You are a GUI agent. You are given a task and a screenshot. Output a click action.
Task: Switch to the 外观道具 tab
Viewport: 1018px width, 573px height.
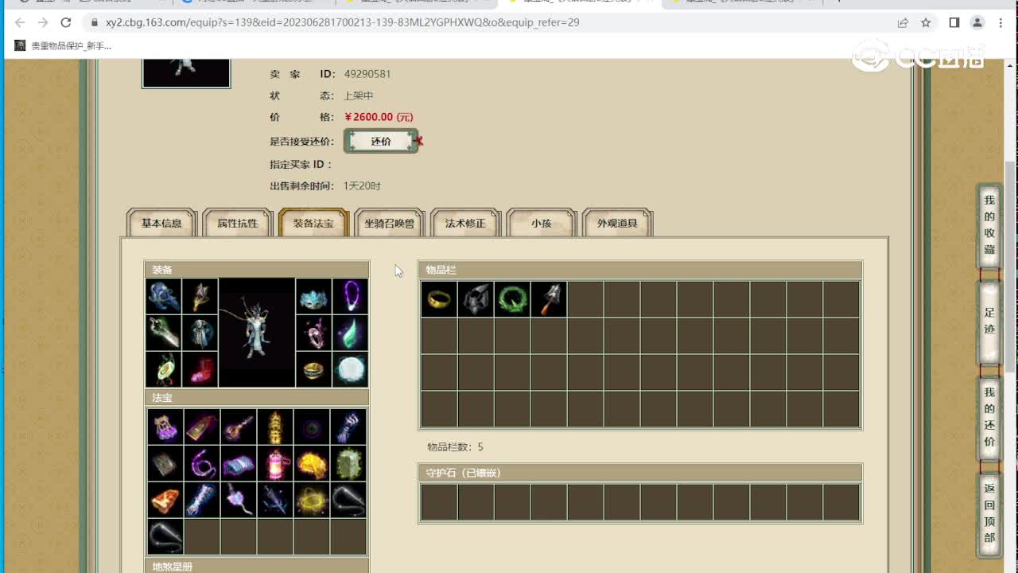click(617, 223)
